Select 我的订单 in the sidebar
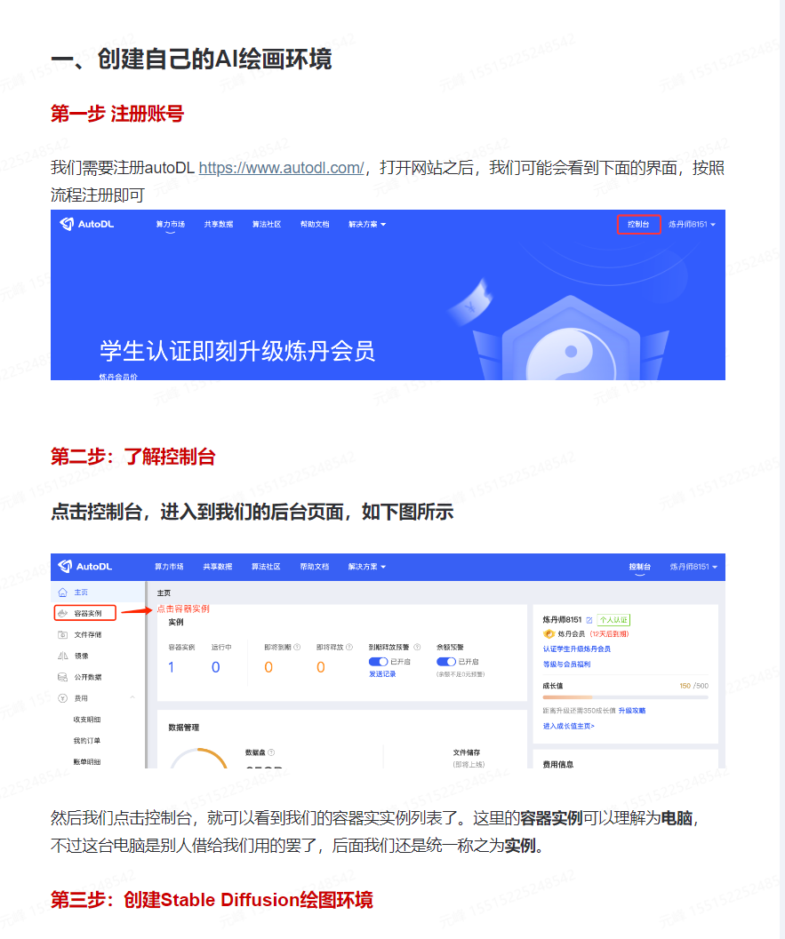Image resolution: width=785 pixels, height=939 pixels. pyautogui.click(x=87, y=741)
